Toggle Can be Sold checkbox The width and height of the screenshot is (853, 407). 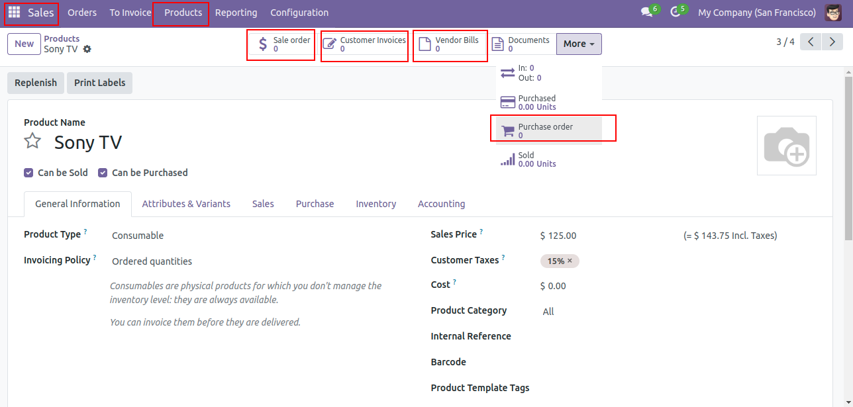[28, 173]
